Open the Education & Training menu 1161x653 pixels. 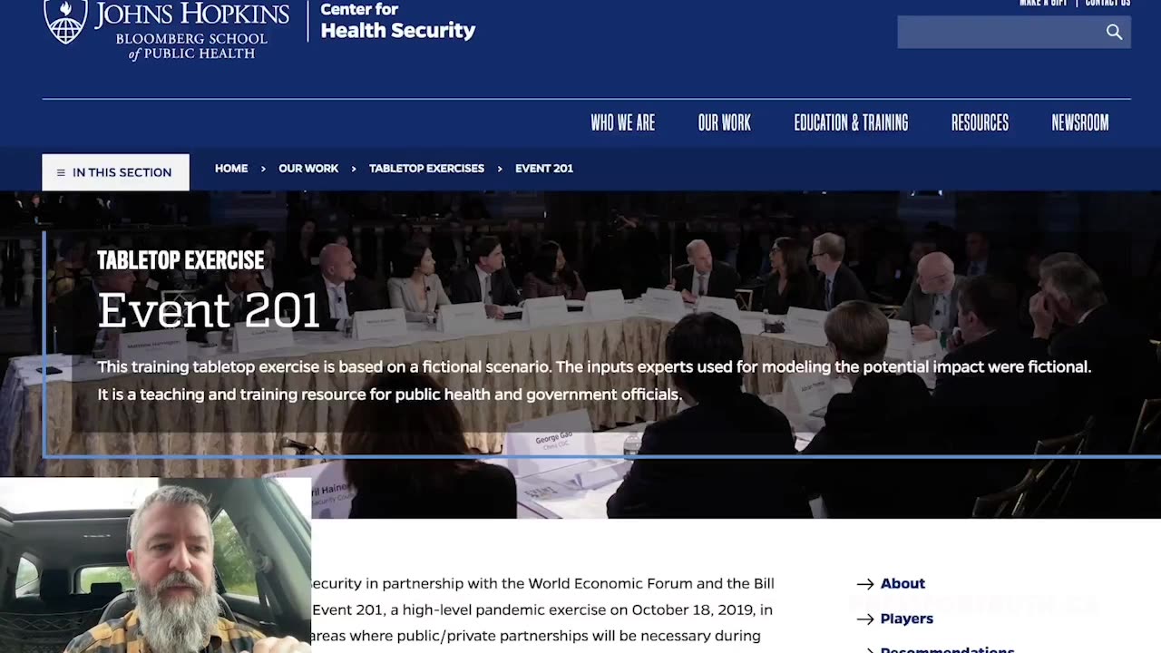click(x=851, y=122)
